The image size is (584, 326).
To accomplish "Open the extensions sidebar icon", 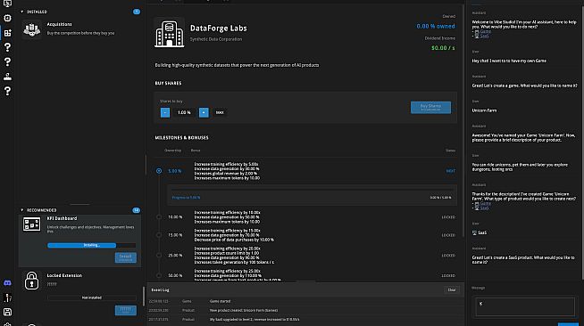I will pyautogui.click(x=7, y=33).
